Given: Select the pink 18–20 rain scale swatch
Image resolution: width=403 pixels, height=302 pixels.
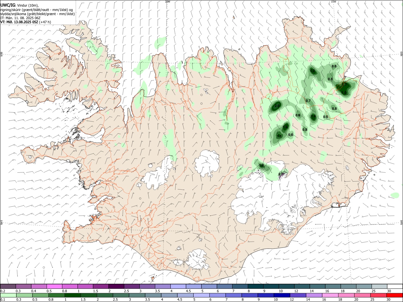Looking at the screenshot, I should [x=346, y=295].
